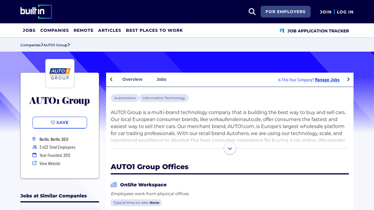Click the Is This Your Company? text

[x=296, y=80]
